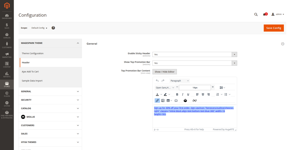The height and width of the screenshot is (150, 290).
Task: Select the Ajax Add To Cart tab
Action: (x=51, y=72)
